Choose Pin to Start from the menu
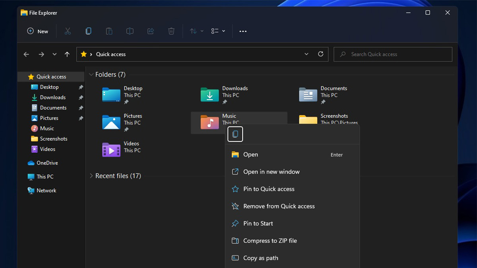Viewport: 477px width, 268px height. (x=258, y=223)
